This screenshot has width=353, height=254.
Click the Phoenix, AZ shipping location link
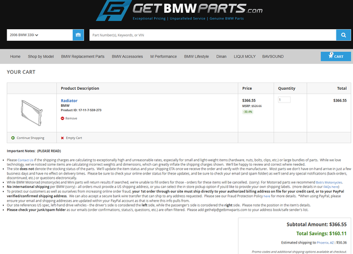[x=325, y=242]
